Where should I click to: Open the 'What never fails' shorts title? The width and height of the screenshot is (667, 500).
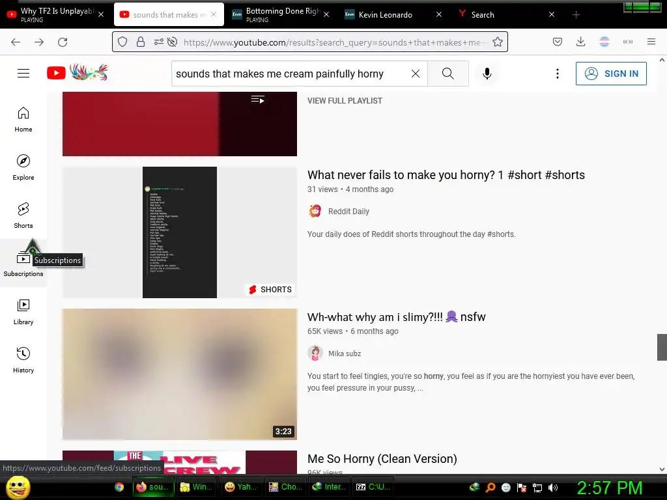(446, 174)
